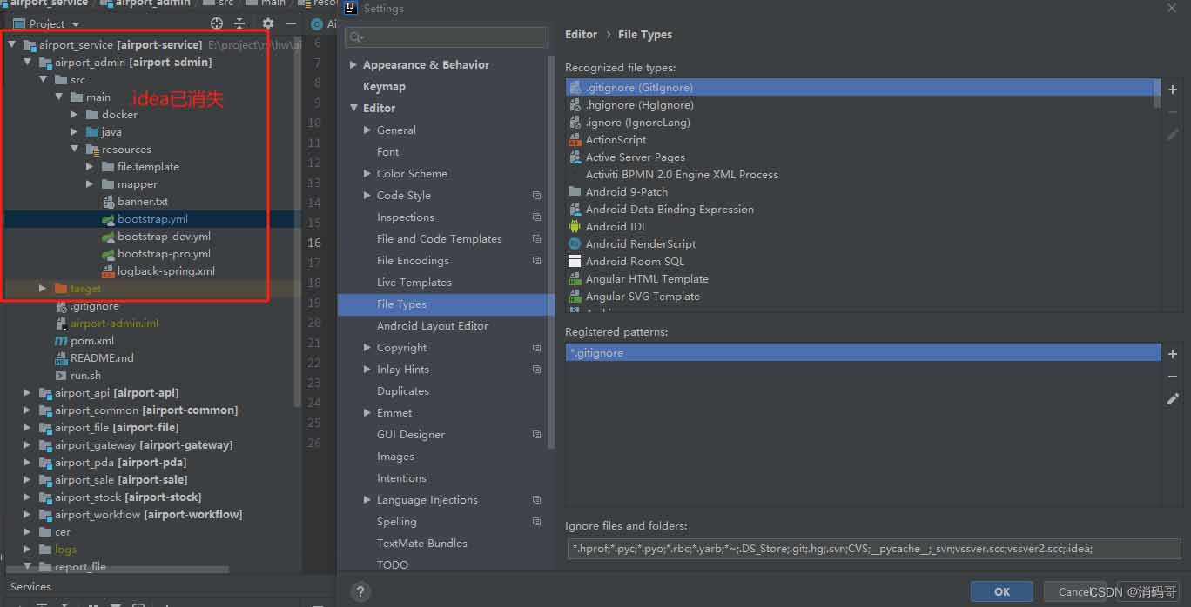Click the search magnifier in Settings
Viewport: 1191px width, 607px height.
coord(356,37)
